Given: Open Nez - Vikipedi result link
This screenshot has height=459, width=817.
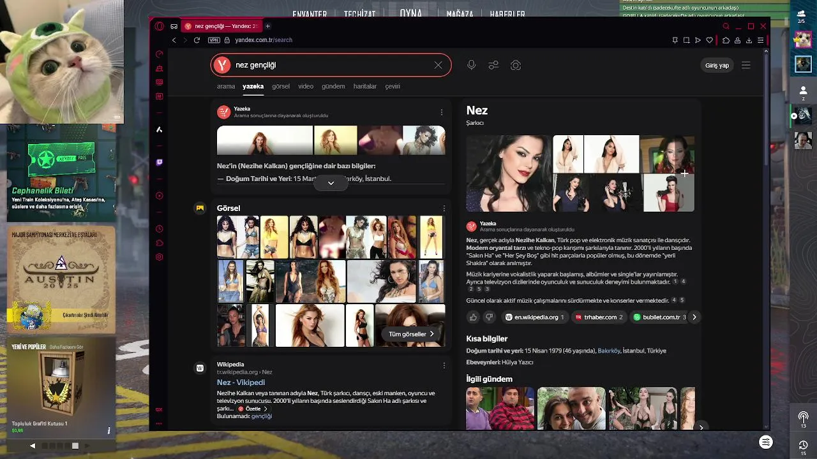Looking at the screenshot, I should [241, 382].
